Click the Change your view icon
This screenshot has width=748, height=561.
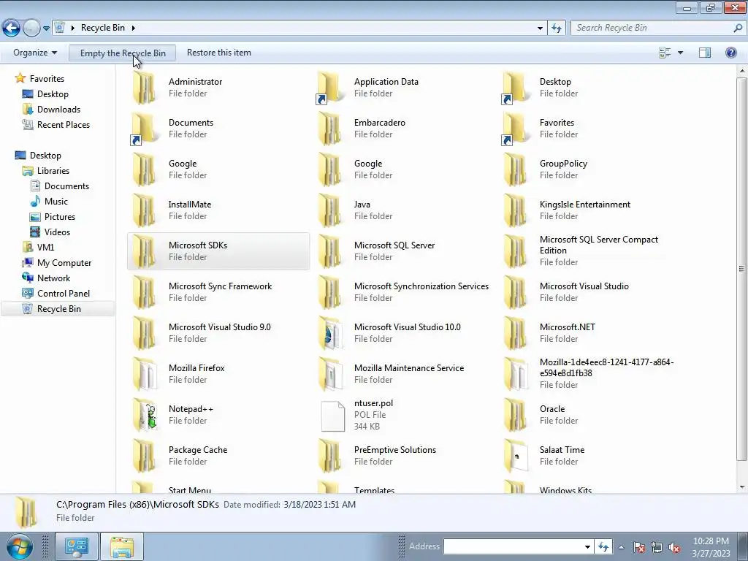pyautogui.click(x=665, y=53)
